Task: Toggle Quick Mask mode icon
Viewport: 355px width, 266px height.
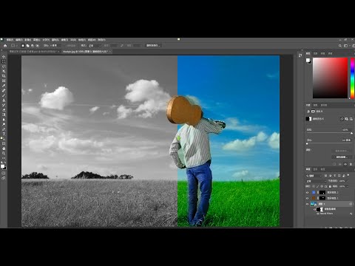Action: (x=4, y=173)
